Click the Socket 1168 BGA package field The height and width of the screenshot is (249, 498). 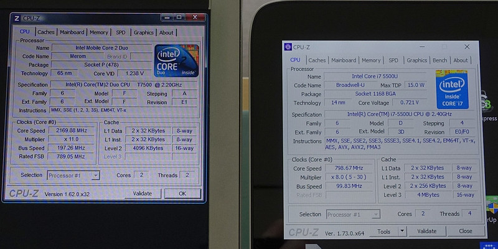click(x=375, y=94)
